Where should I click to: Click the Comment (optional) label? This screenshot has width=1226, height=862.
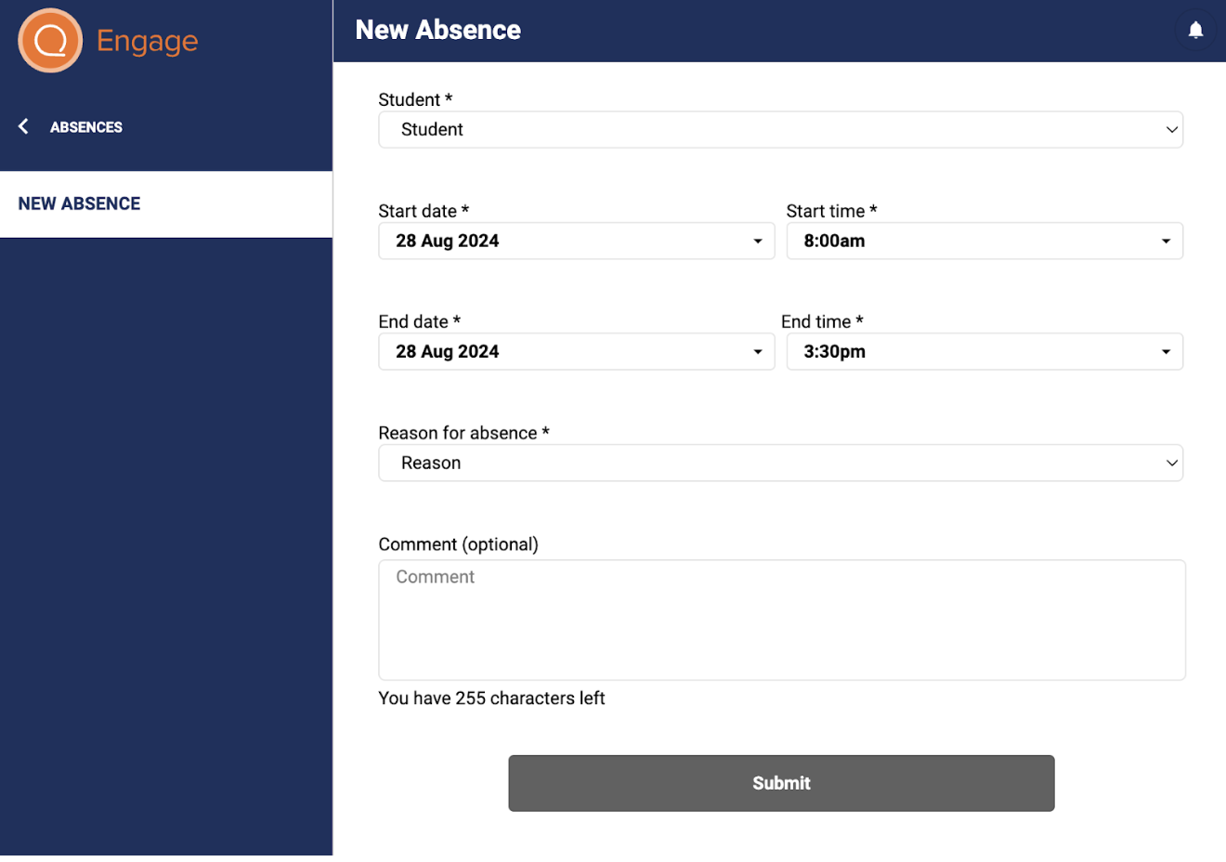[458, 544]
